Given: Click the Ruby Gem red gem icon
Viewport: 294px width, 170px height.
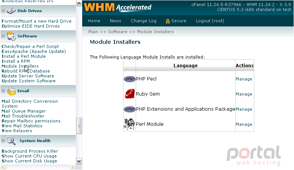Looking at the screenshot, I should coord(130,94).
